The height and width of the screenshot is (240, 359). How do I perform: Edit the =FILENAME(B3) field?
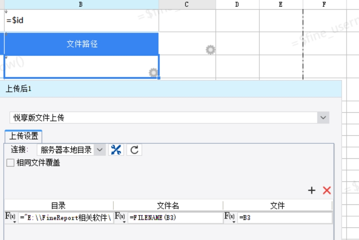175,217
